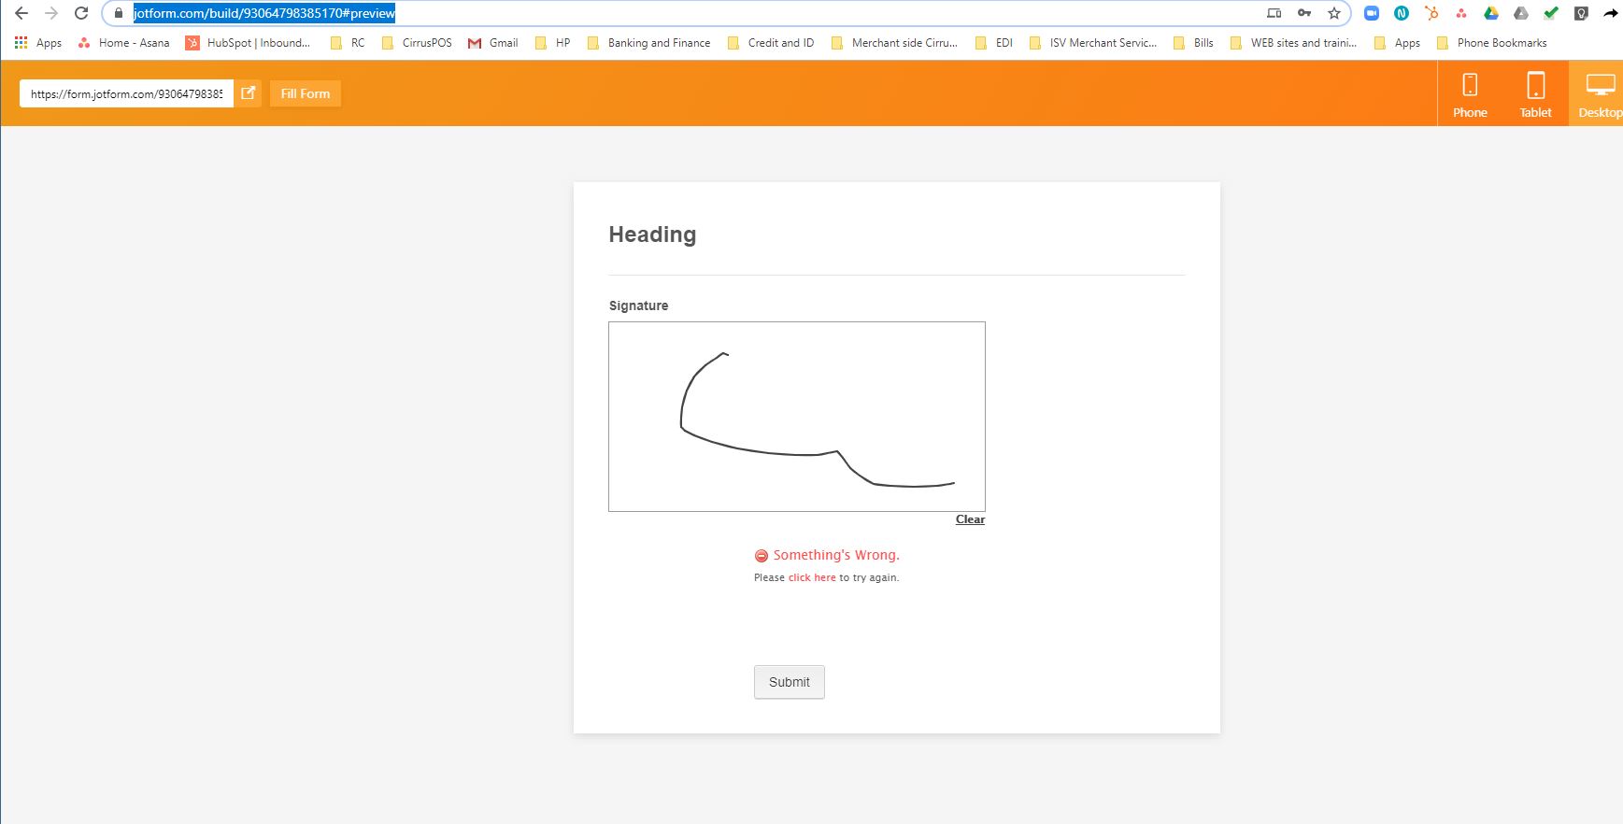This screenshot has width=1623, height=824.
Task: Open WEB sites and traini... bookmark folder
Action: (x=1294, y=43)
